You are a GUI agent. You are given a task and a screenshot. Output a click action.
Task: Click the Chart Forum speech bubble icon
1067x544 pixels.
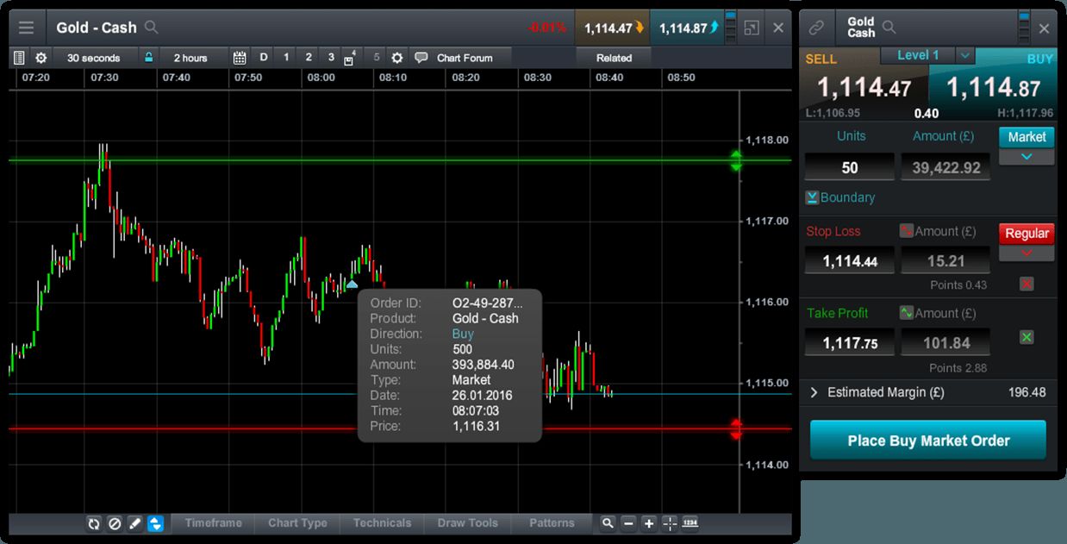[421, 57]
